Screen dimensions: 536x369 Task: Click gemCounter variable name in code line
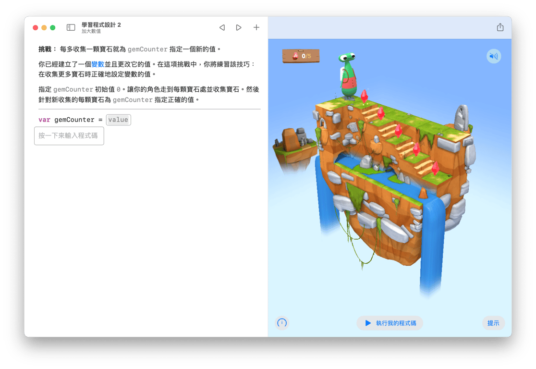[74, 120]
